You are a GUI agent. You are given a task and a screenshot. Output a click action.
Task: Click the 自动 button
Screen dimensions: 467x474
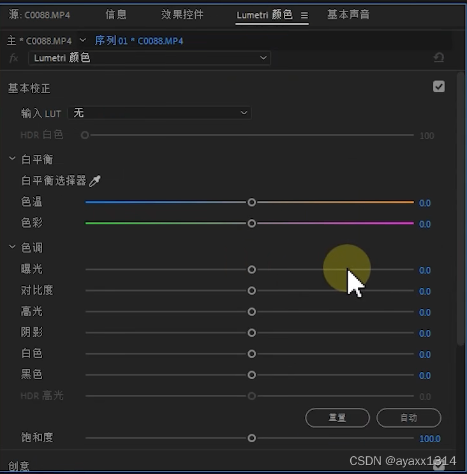point(409,418)
